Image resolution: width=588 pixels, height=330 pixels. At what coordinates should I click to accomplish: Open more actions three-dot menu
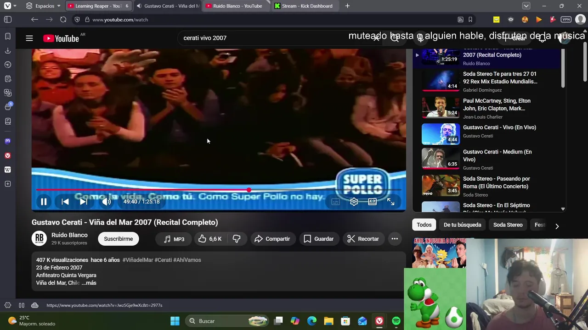pyautogui.click(x=395, y=239)
